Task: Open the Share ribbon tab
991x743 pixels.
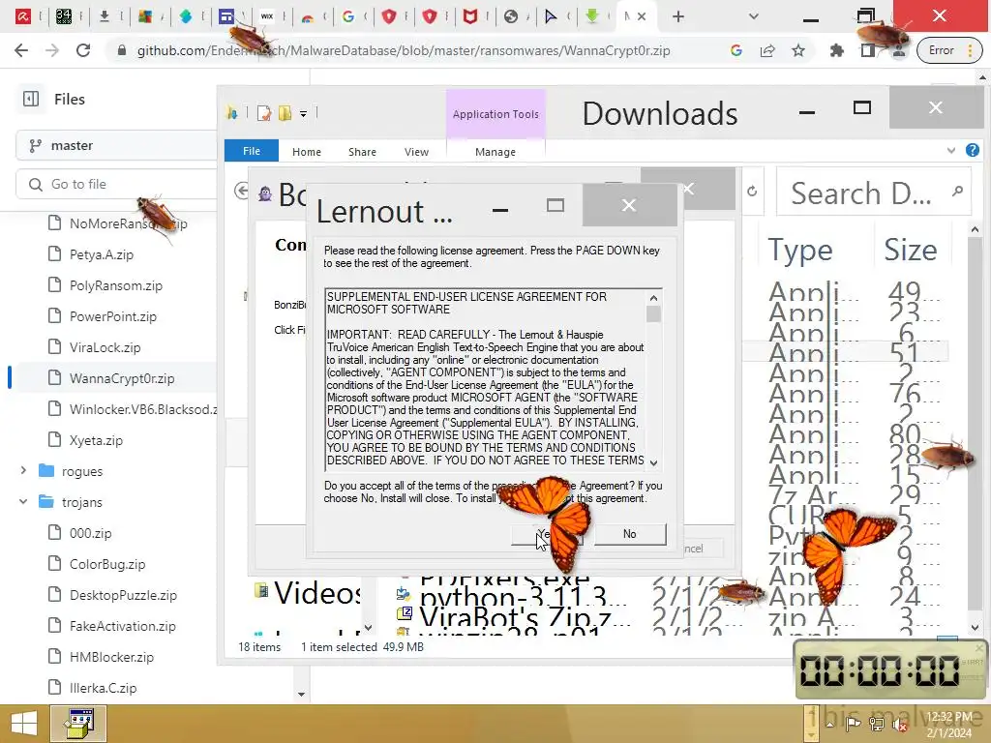Action: click(x=362, y=152)
